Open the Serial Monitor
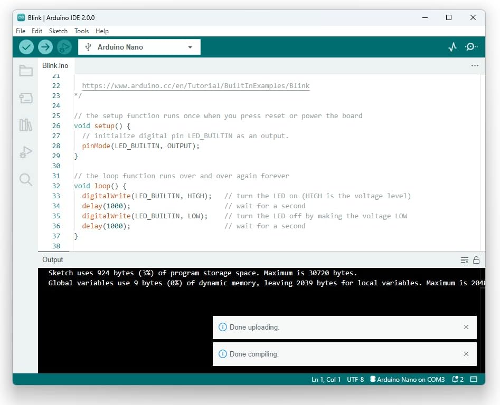Image resolution: width=500 pixels, height=405 pixels. pyautogui.click(x=471, y=47)
